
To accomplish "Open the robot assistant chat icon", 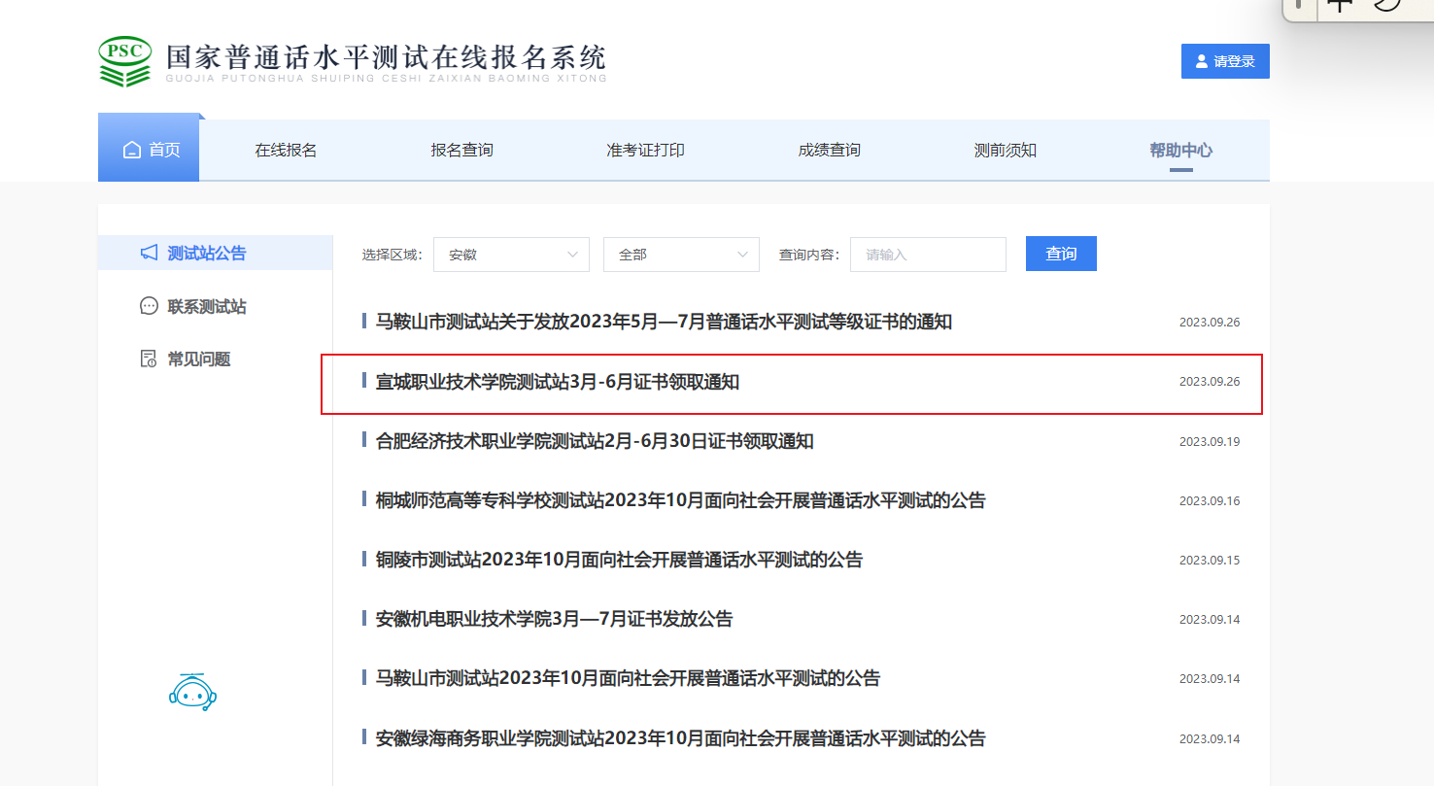I will [192, 691].
